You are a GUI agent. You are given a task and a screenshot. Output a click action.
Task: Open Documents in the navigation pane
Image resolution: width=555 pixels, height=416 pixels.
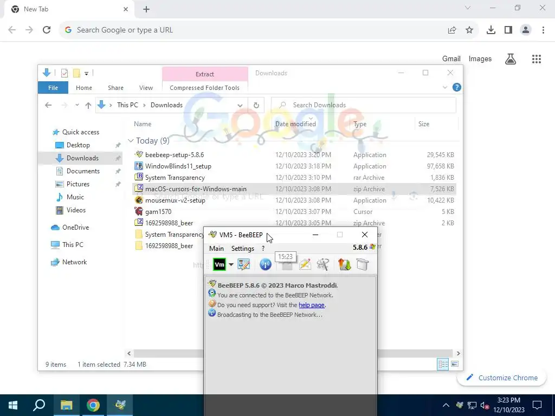[x=83, y=171]
